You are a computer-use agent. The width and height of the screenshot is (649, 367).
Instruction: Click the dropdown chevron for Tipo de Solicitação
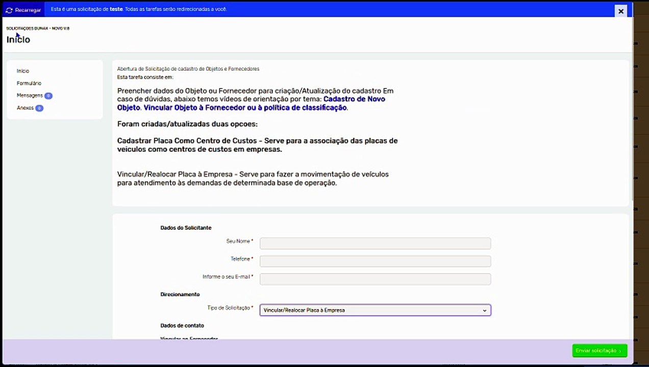tap(485, 310)
